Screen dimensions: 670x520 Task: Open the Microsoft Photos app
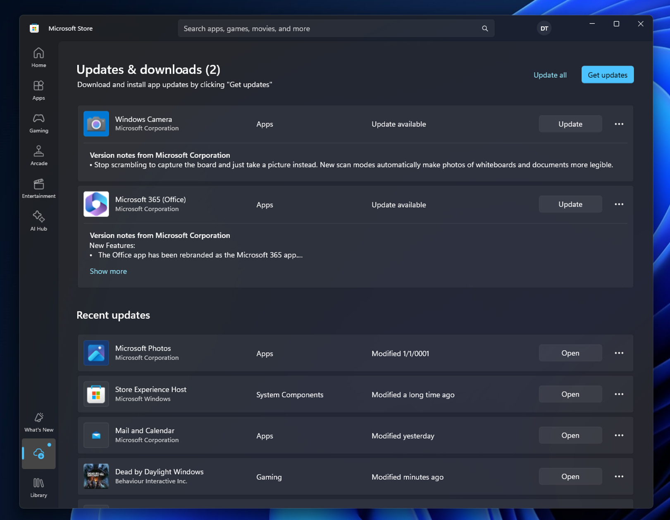click(x=570, y=353)
